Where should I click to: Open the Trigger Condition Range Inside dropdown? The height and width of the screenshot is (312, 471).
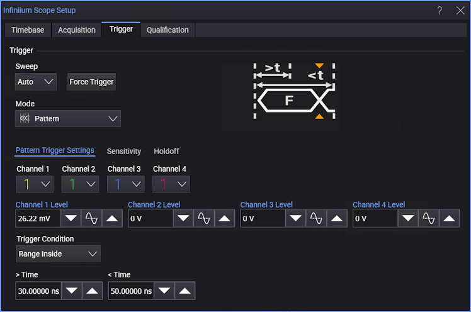click(58, 254)
